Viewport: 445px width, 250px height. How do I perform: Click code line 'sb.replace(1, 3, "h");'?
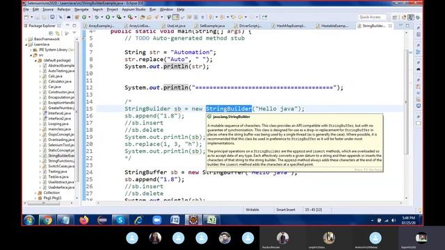[x=163, y=144]
